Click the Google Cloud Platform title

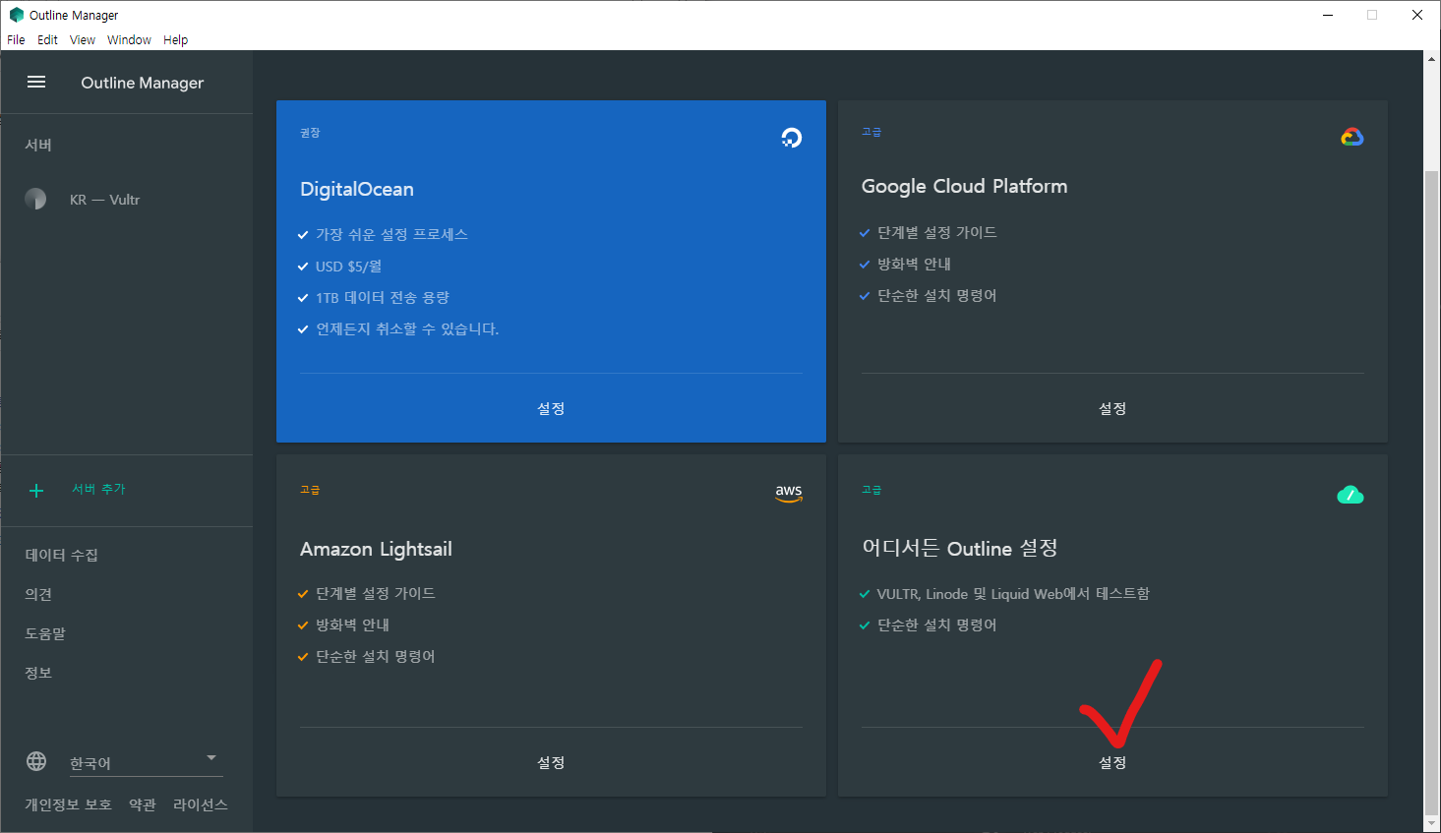pos(964,186)
